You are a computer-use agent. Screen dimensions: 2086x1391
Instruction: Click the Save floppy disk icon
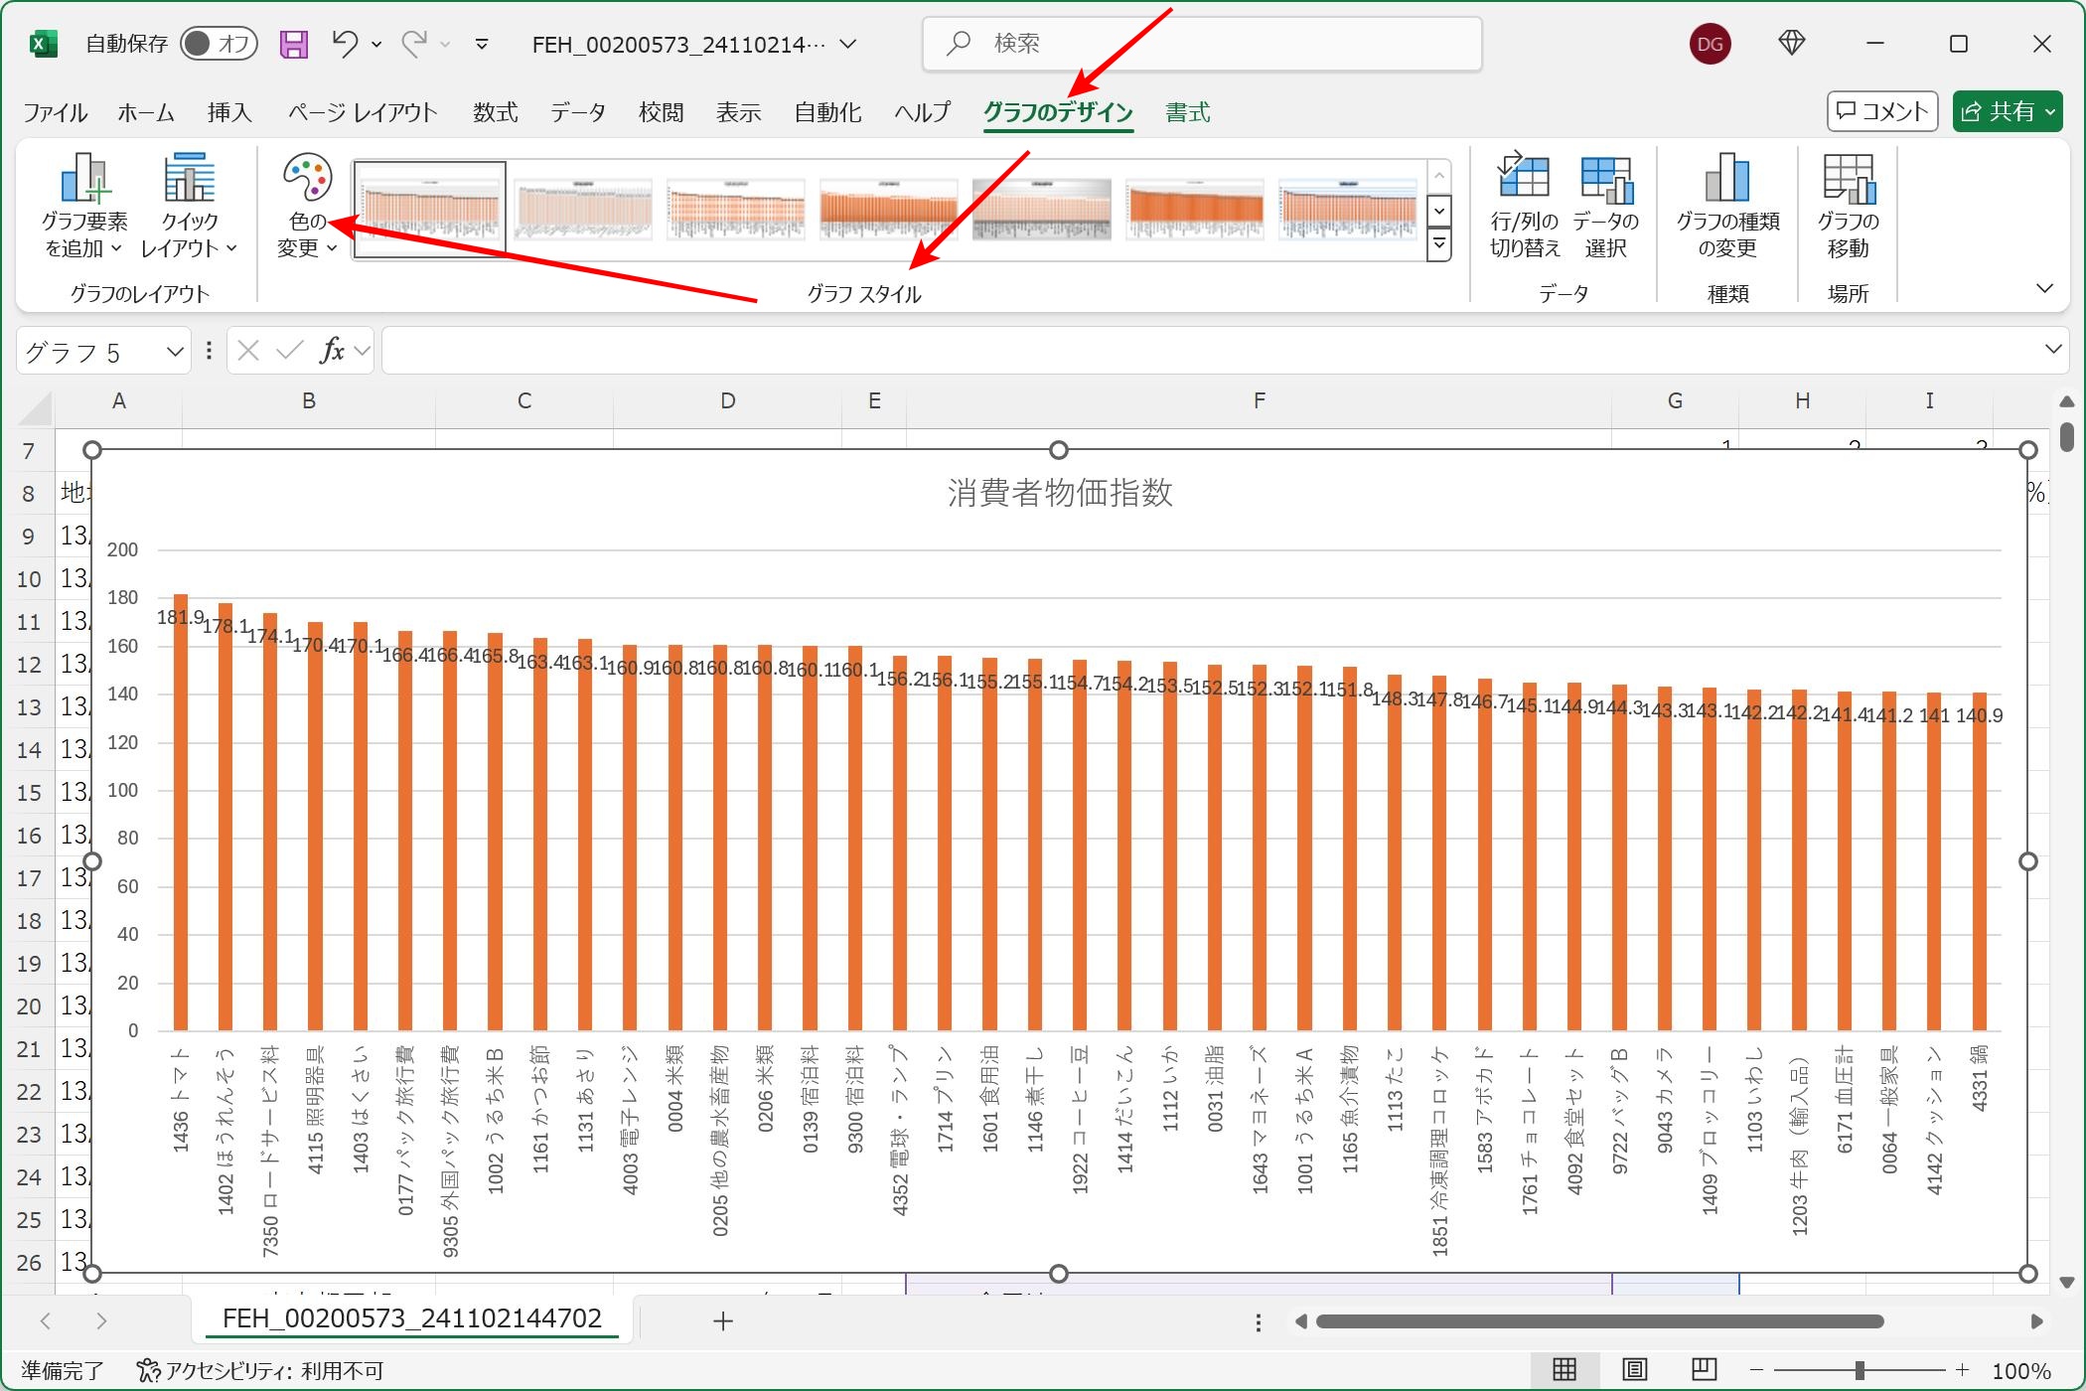point(294,44)
